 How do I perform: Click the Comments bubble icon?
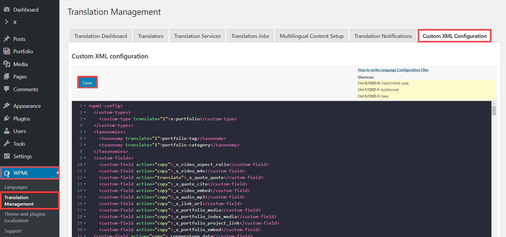pyautogui.click(x=7, y=89)
